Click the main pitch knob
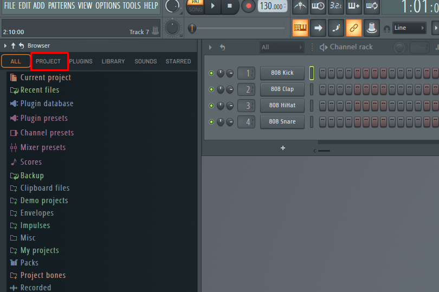Viewport: 439px width, 292px height. (x=172, y=28)
